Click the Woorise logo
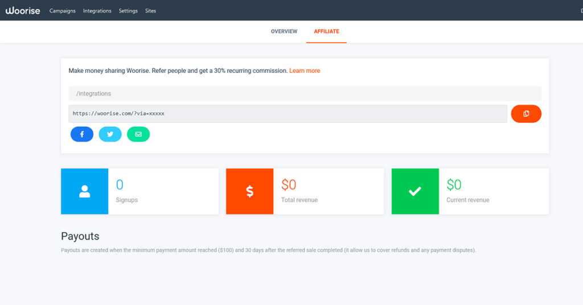 click(23, 10)
